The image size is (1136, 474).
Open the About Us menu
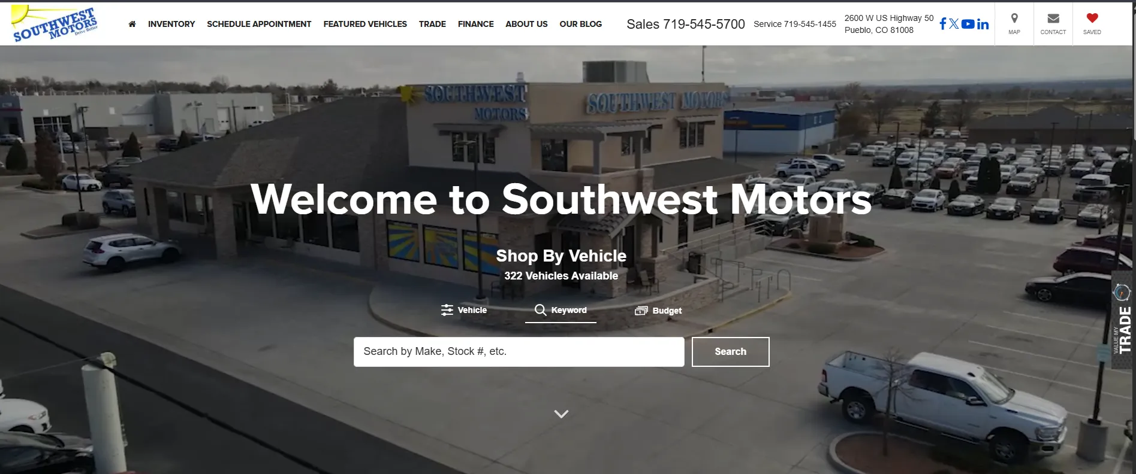(x=526, y=24)
